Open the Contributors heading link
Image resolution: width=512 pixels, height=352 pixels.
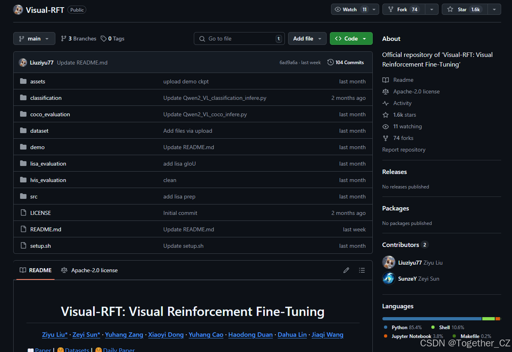tap(405, 245)
